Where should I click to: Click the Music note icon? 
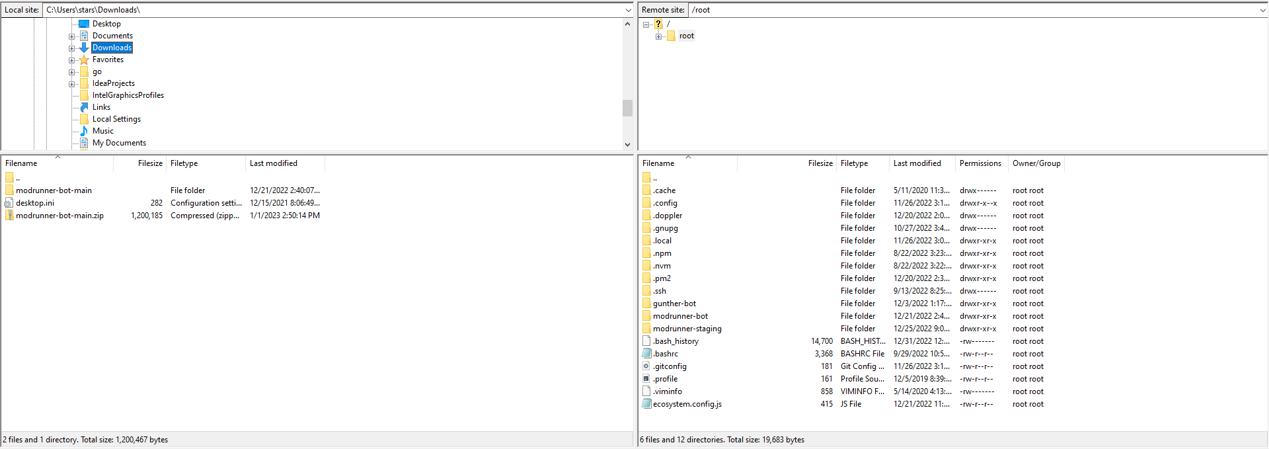pos(84,131)
